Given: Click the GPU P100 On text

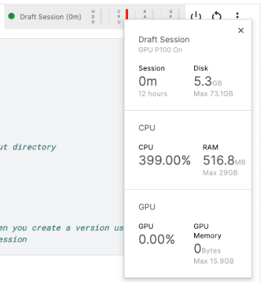Looking at the screenshot, I should pyautogui.click(x=160, y=50).
